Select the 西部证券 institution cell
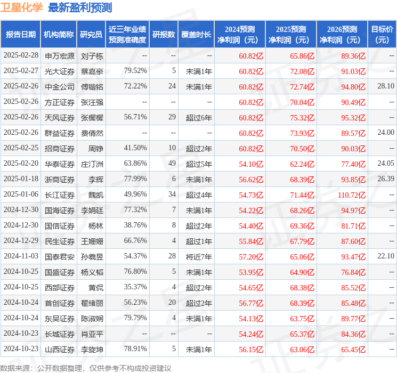The image size is (397, 373). pyautogui.click(x=60, y=288)
